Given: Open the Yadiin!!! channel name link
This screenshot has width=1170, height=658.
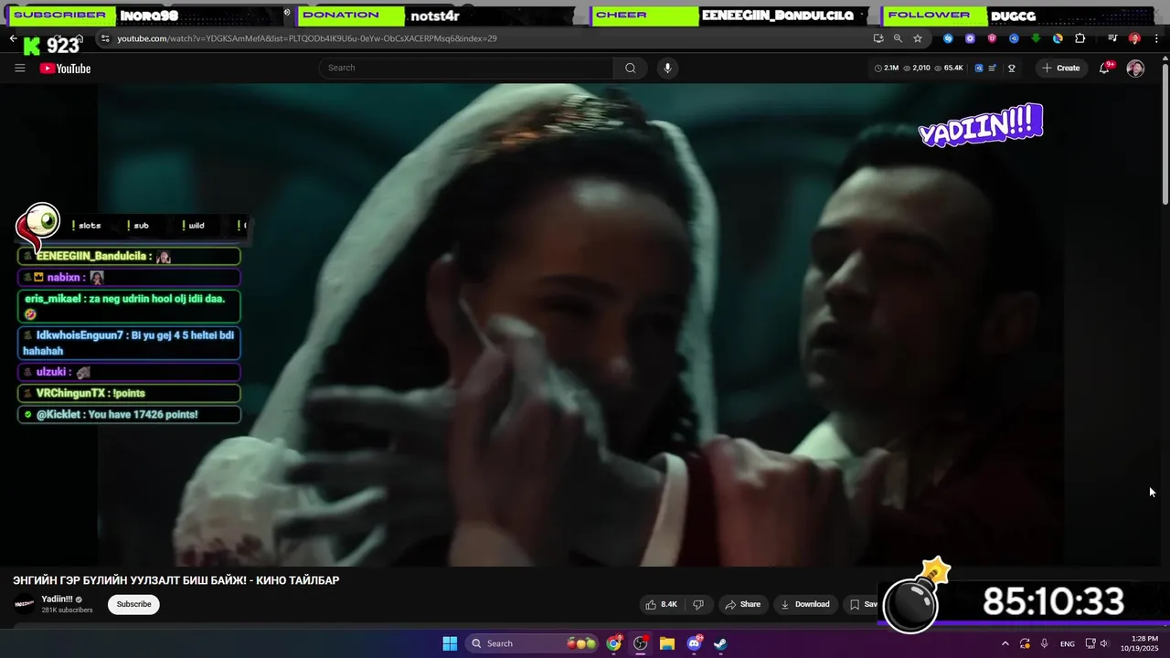Looking at the screenshot, I should point(58,600).
